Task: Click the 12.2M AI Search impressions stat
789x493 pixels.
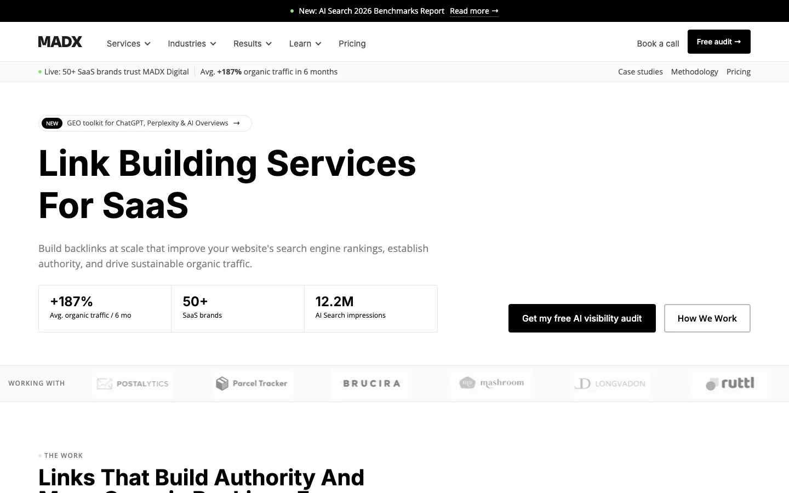Action: (x=371, y=308)
